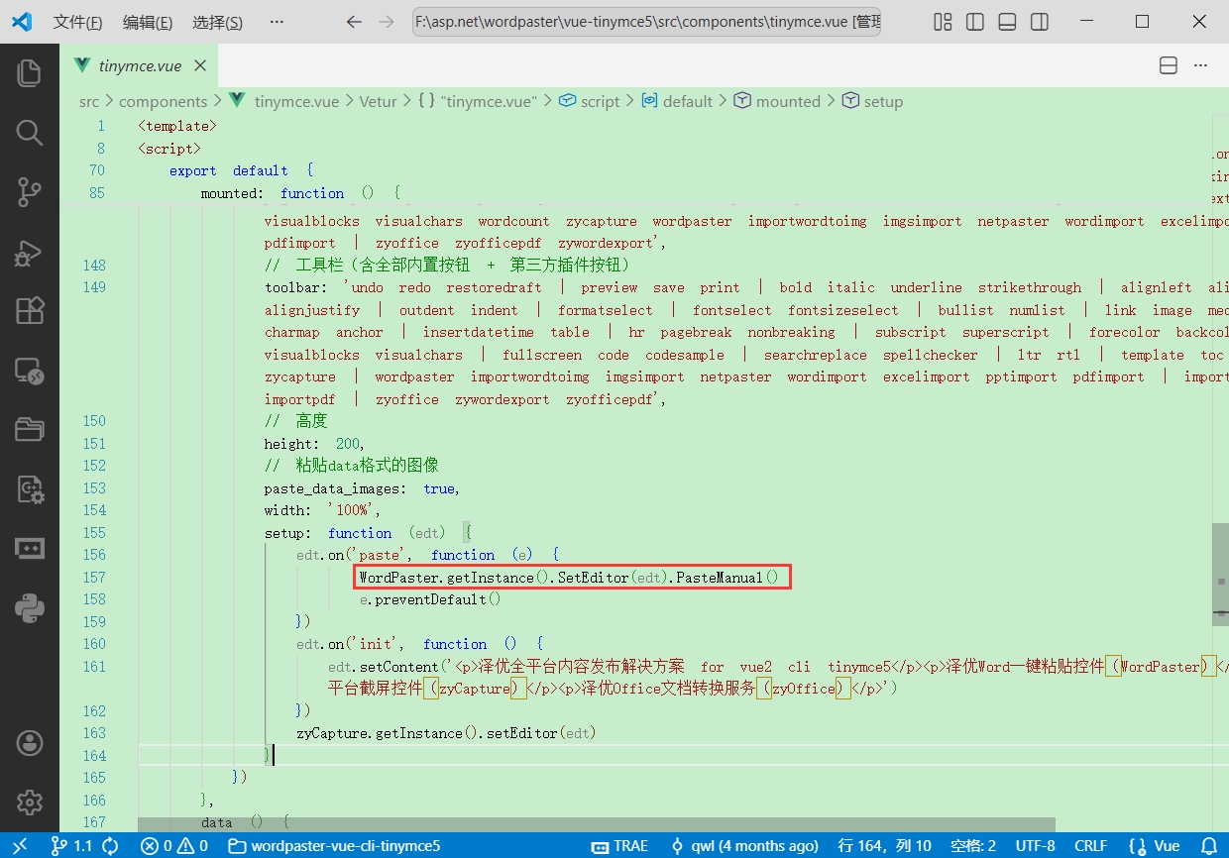Close the tinymce.vue tab

coord(200,65)
